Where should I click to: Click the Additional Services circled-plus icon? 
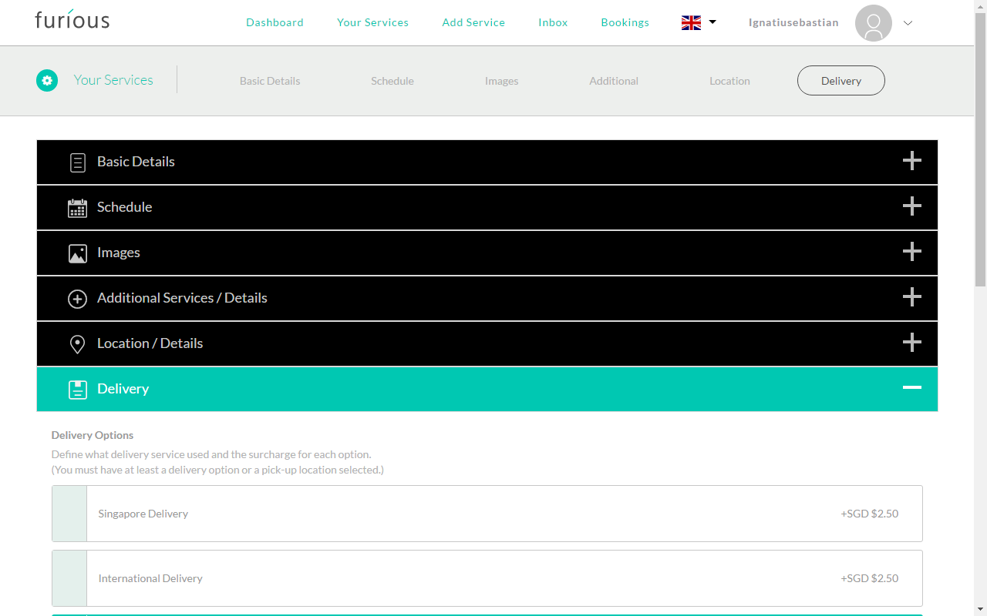(x=77, y=299)
